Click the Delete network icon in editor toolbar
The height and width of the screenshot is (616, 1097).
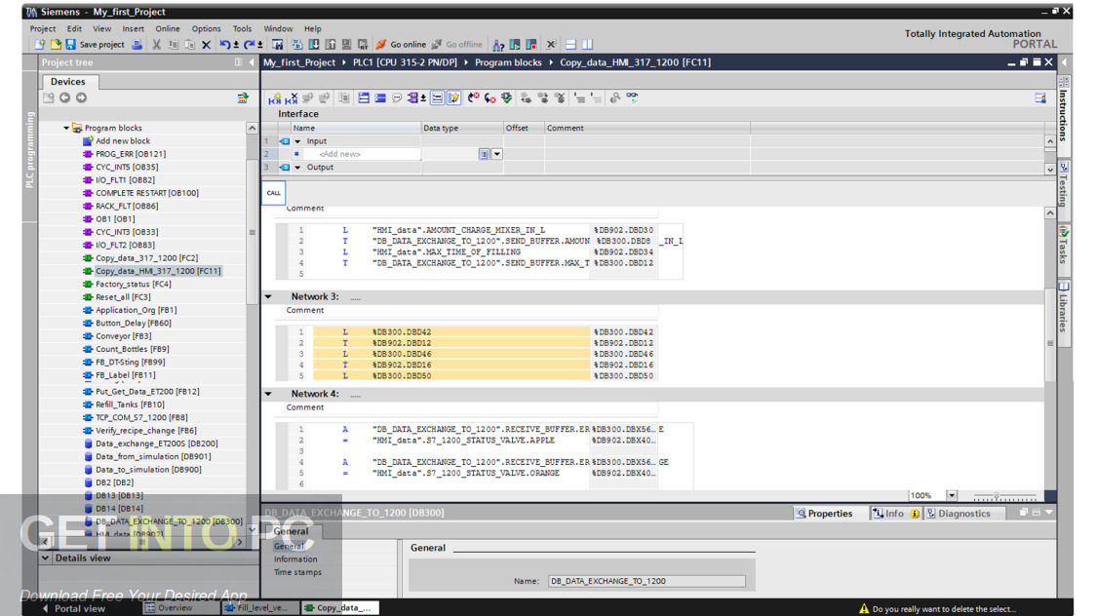(292, 97)
